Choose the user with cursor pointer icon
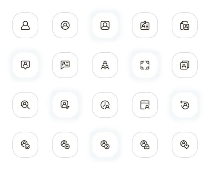The width and height of the screenshot is (210, 170). (65, 105)
